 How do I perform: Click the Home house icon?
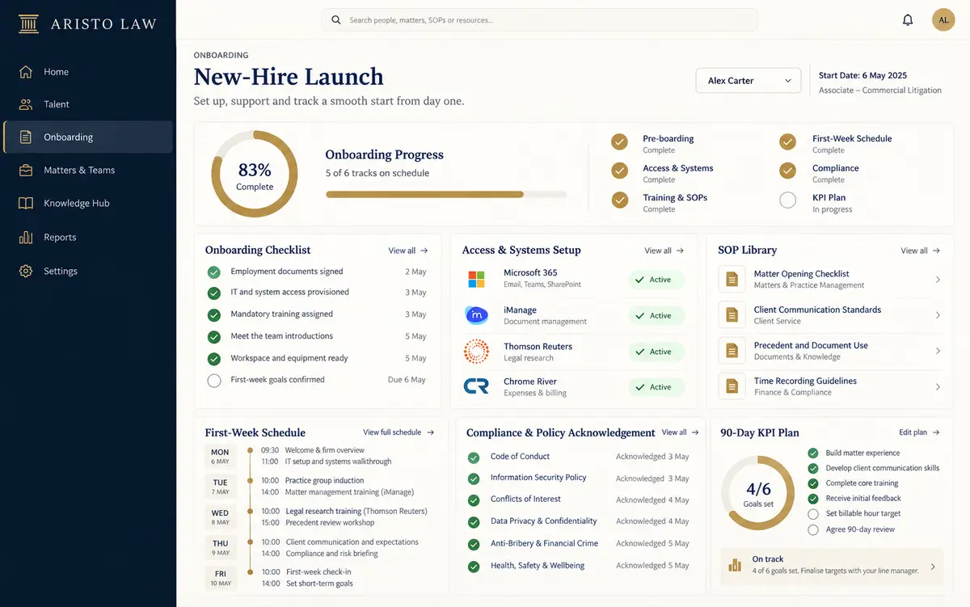click(x=26, y=71)
